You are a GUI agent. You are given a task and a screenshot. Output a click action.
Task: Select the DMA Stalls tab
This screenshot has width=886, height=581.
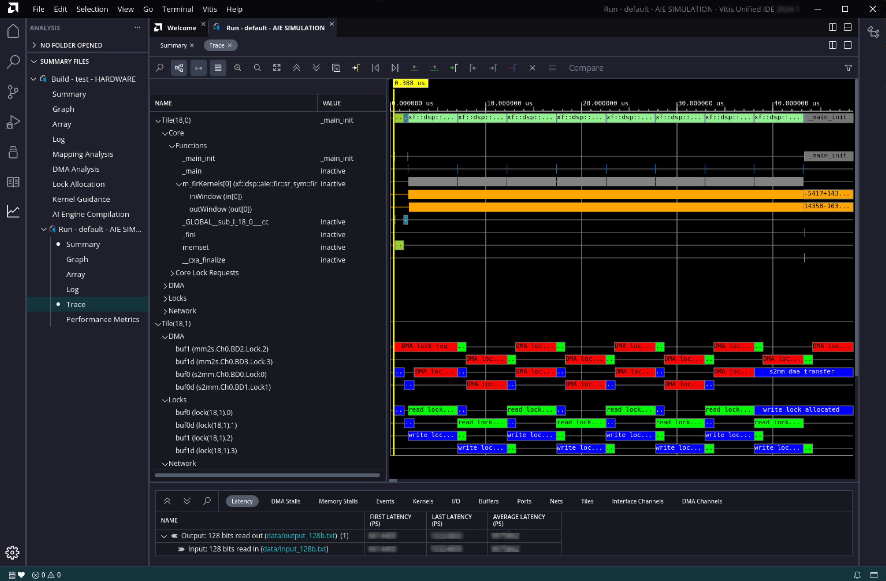coord(285,501)
